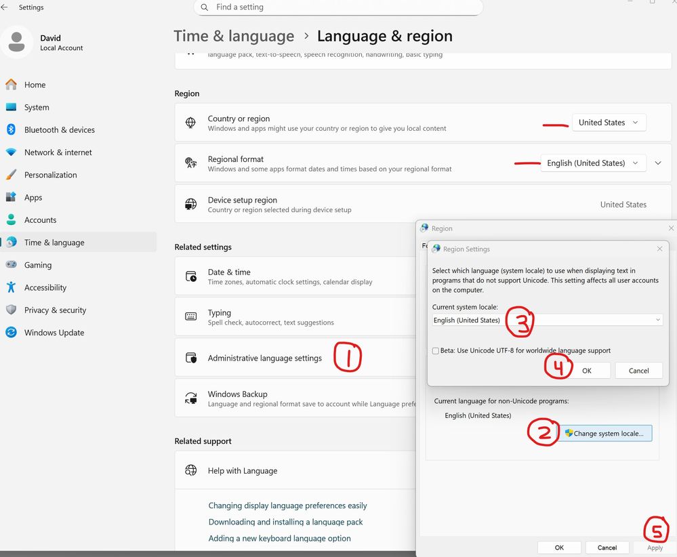Open Changing display language preferences easily link
This screenshot has width=677, height=557.
point(287,506)
